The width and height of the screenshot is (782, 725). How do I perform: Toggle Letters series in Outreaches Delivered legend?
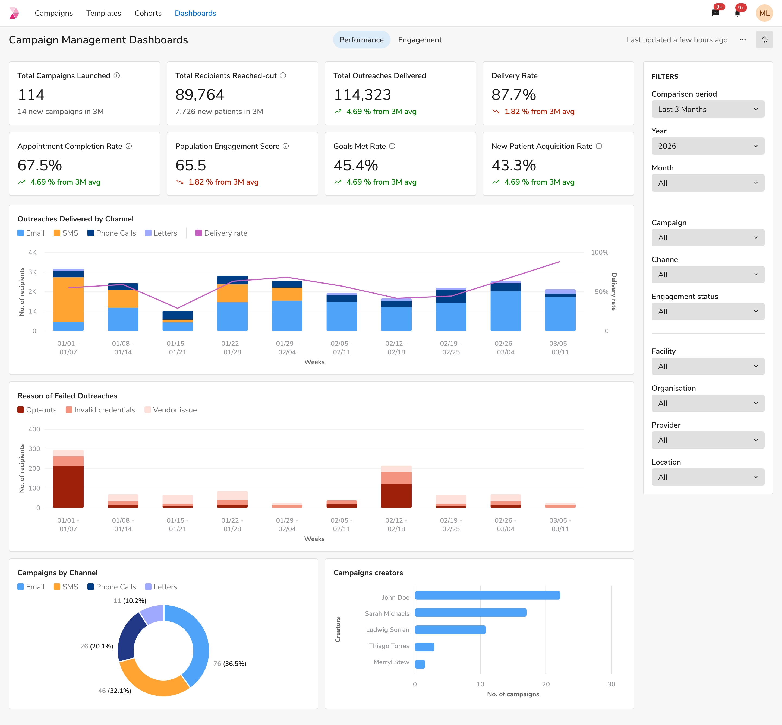pos(161,233)
